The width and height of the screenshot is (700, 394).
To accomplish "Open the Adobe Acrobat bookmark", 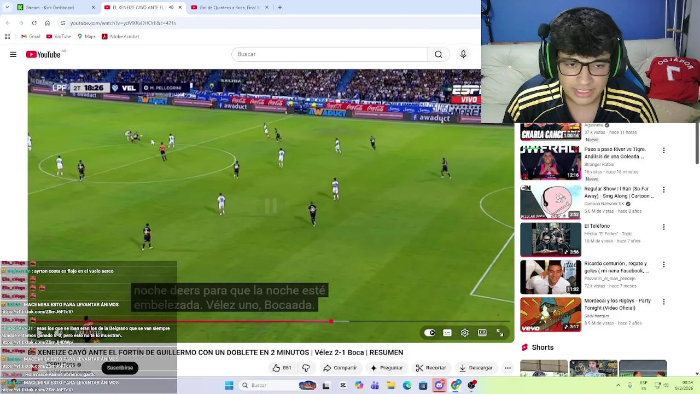I will click(x=120, y=37).
